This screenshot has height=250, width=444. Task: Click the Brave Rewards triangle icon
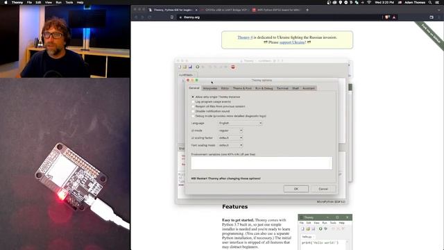[394, 17]
